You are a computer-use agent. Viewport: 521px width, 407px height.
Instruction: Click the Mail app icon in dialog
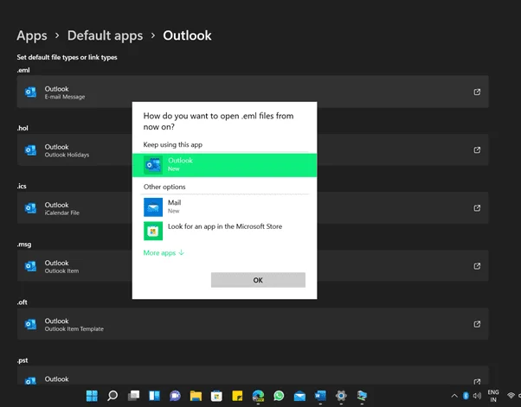pos(153,207)
